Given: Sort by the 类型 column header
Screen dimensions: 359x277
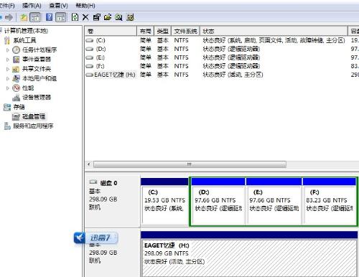Looking at the screenshot, I should [x=163, y=31].
